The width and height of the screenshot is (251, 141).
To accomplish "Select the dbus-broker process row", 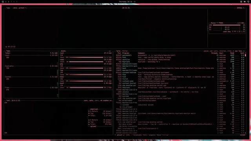I will point(180,124).
